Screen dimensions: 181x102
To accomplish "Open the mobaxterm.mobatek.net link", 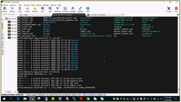I will pos(94,95).
